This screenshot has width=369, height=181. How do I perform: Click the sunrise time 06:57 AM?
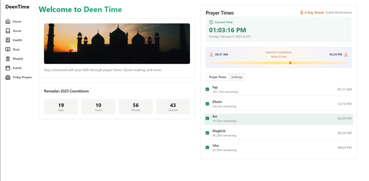coord(222,54)
